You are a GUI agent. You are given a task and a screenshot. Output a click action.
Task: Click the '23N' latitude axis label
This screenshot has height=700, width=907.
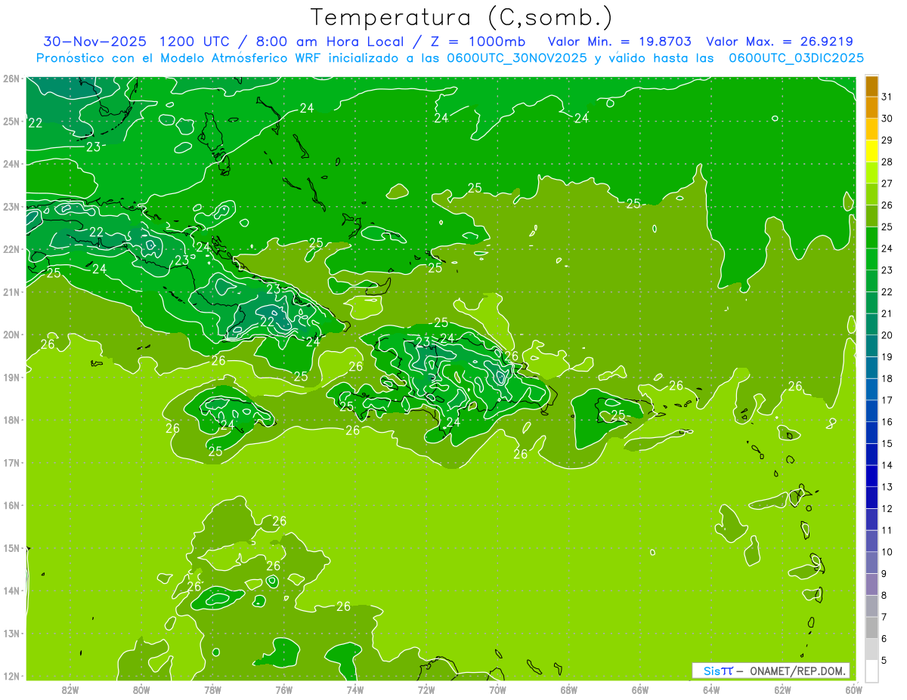pos(11,206)
